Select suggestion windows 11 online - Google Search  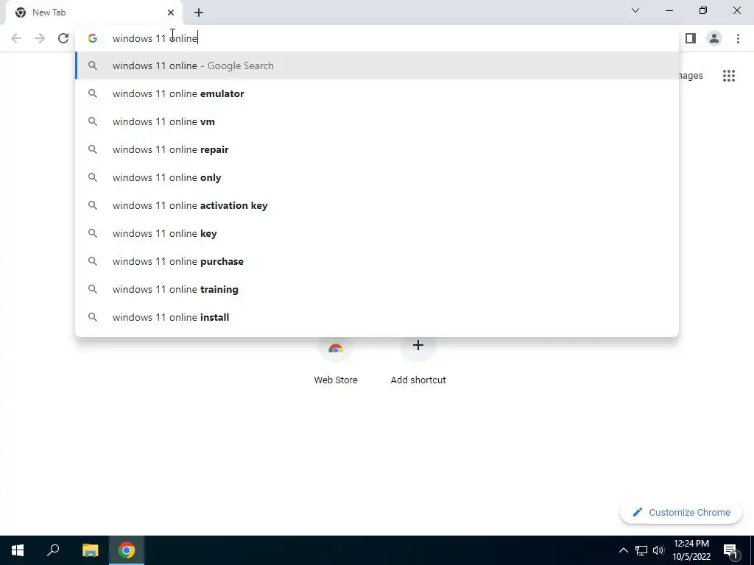[377, 65]
